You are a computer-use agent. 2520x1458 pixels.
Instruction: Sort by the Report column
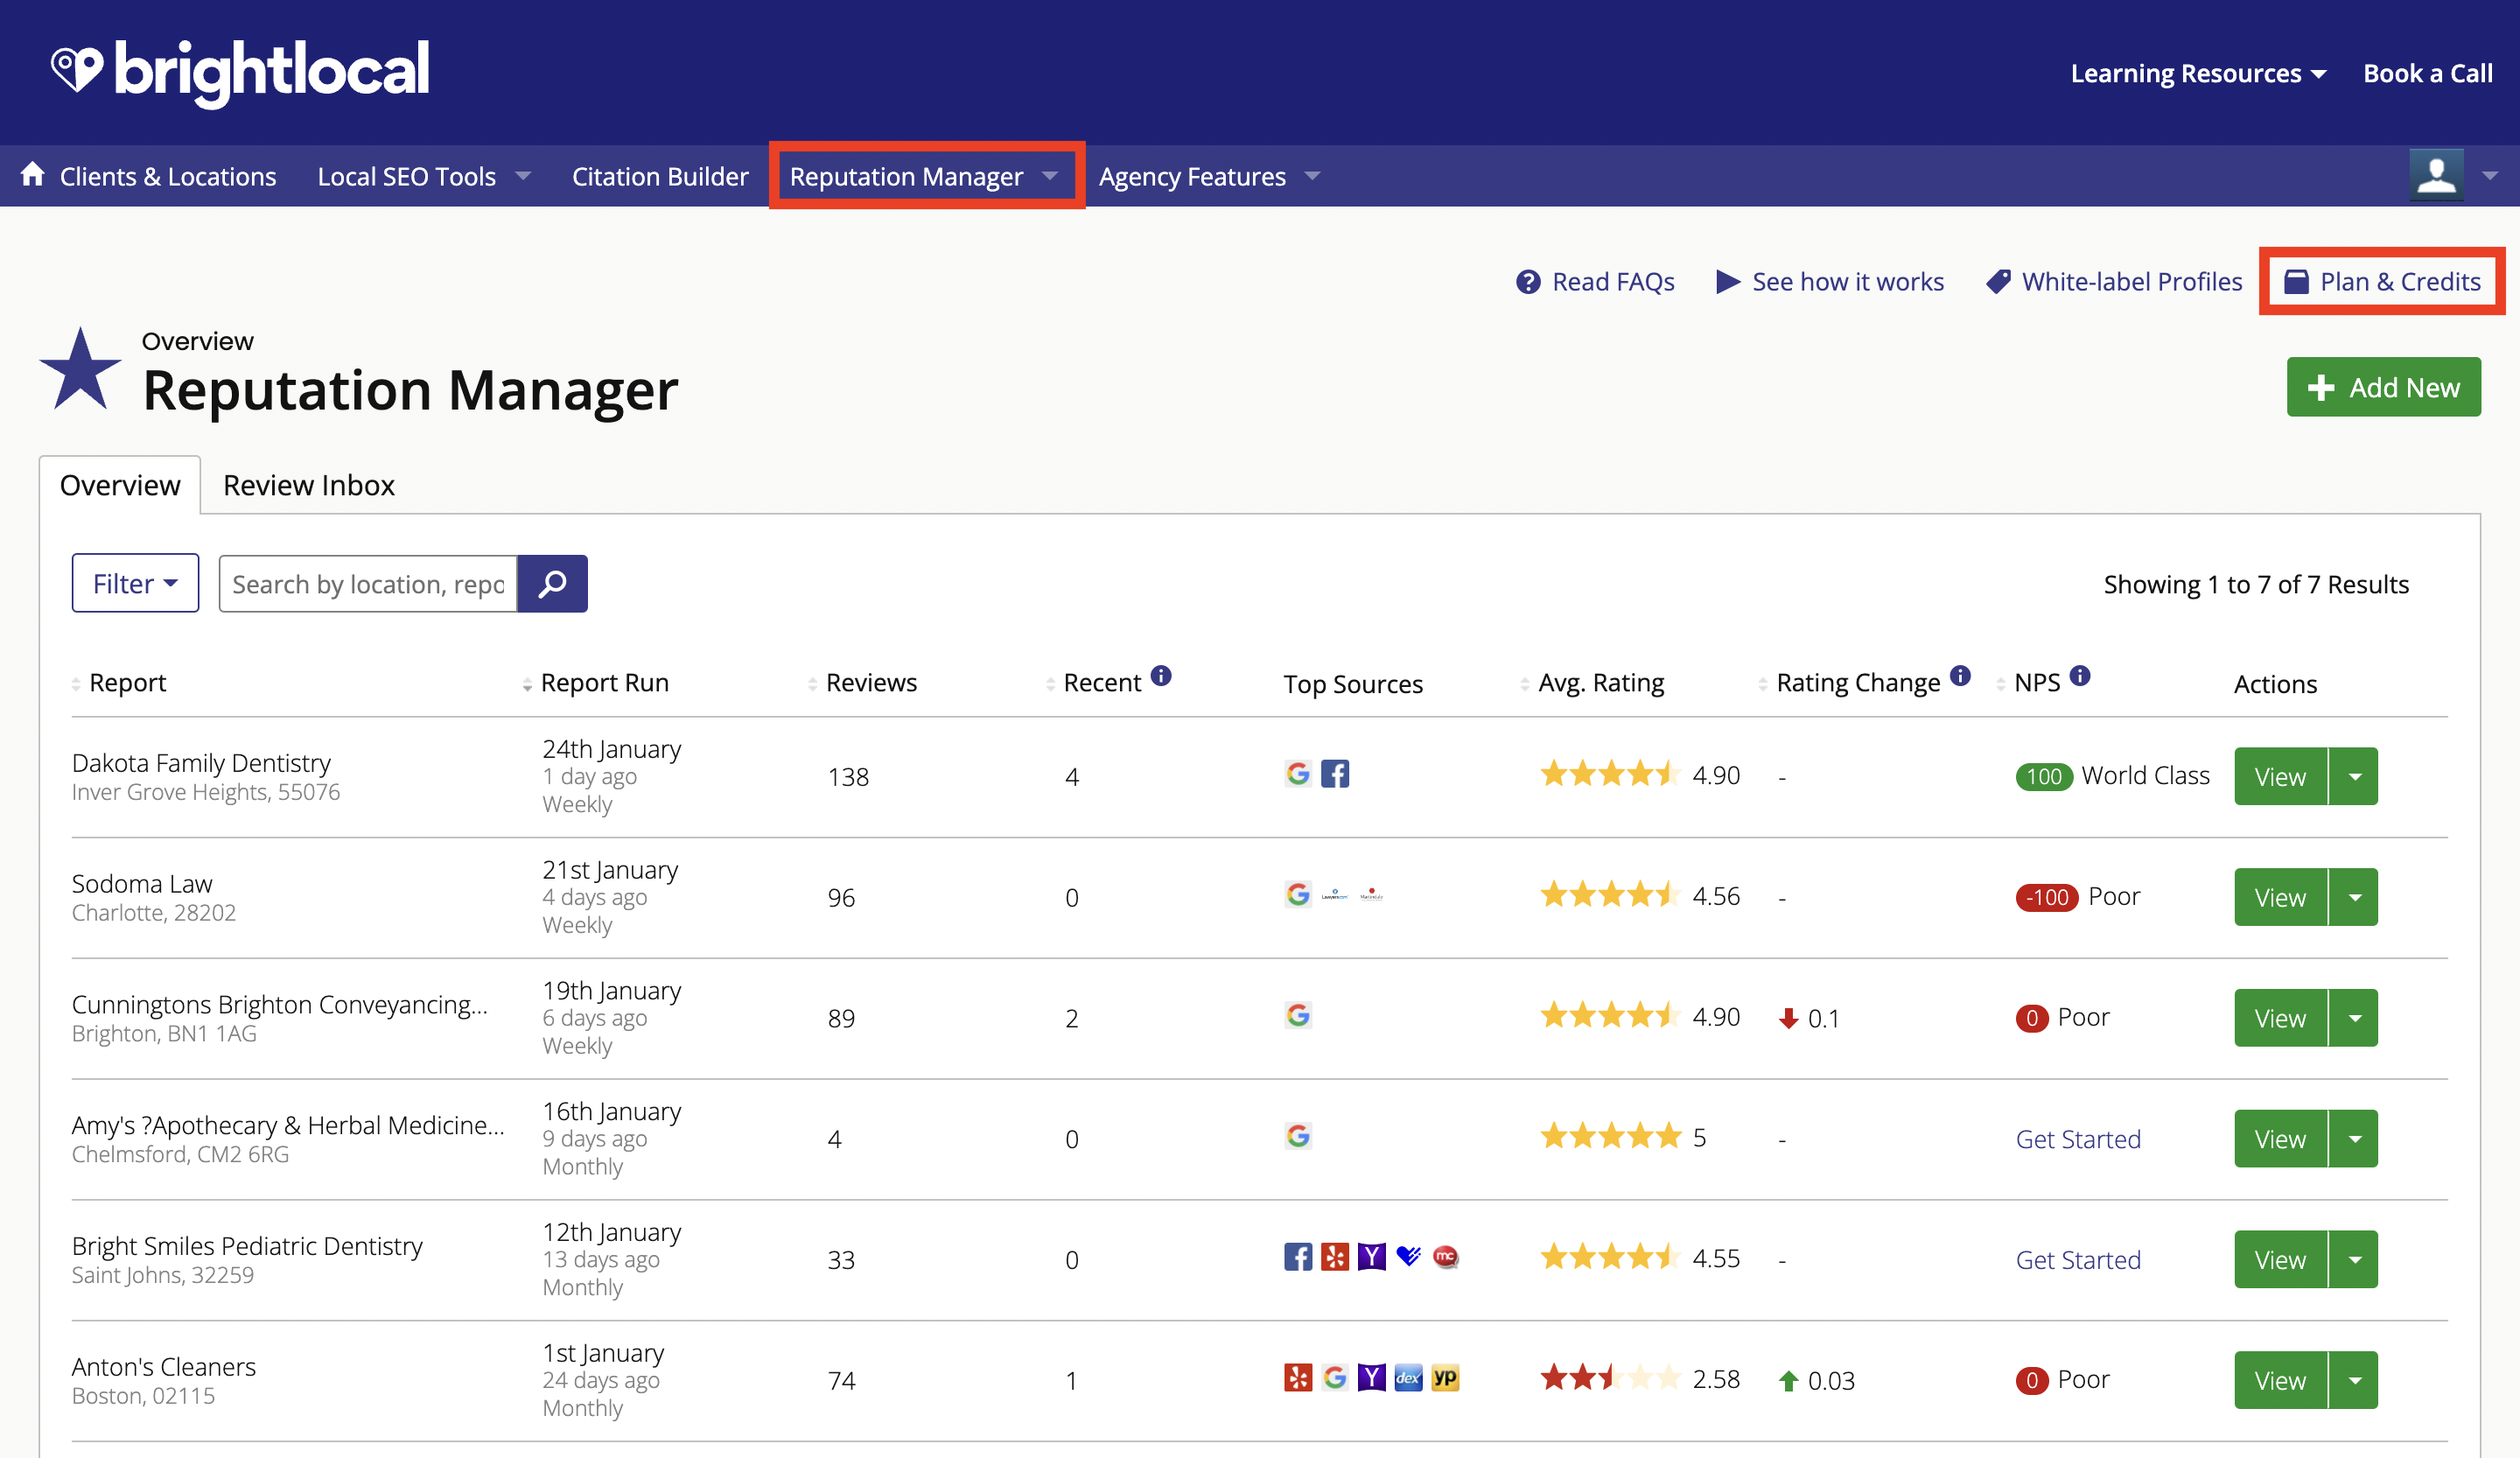[x=127, y=683]
